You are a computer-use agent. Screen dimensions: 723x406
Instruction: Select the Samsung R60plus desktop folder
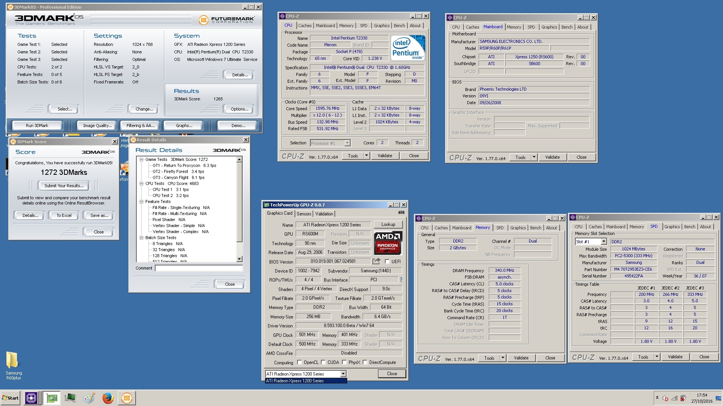(x=14, y=365)
